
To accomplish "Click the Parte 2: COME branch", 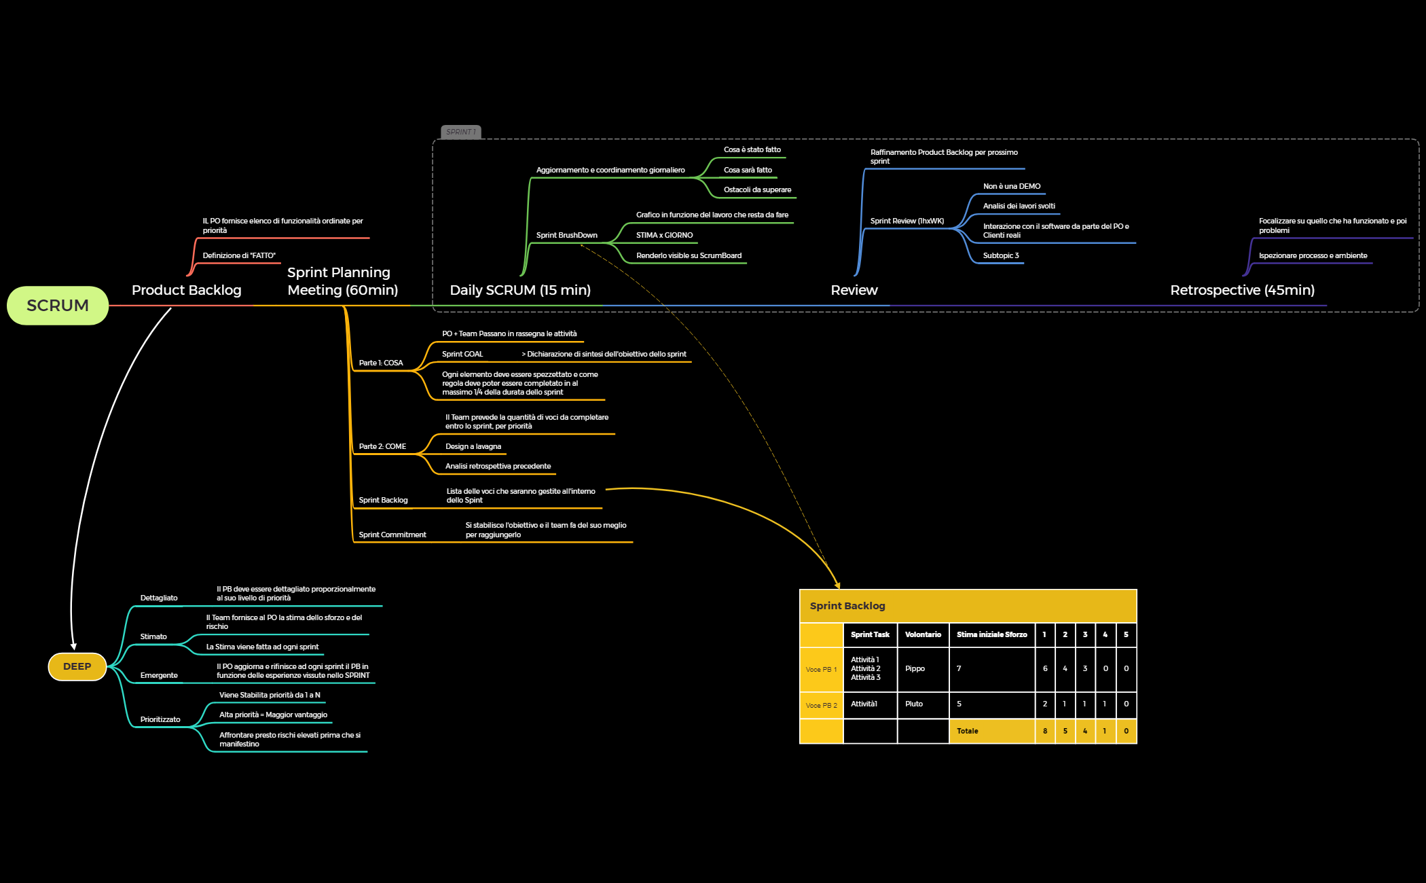I will click(384, 446).
